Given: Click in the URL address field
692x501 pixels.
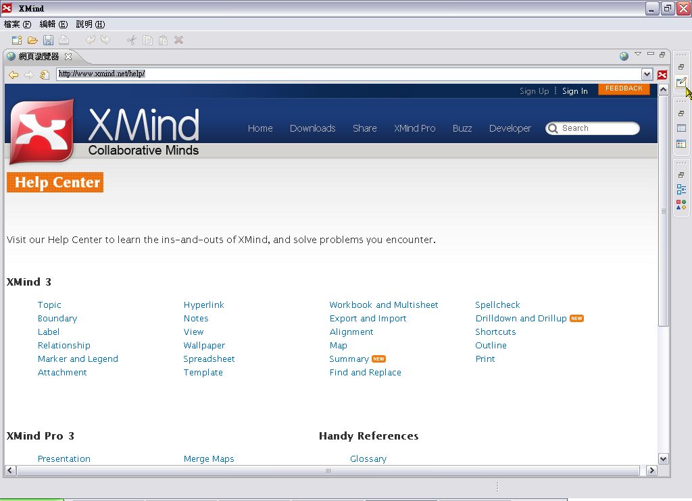Looking at the screenshot, I should click(349, 74).
